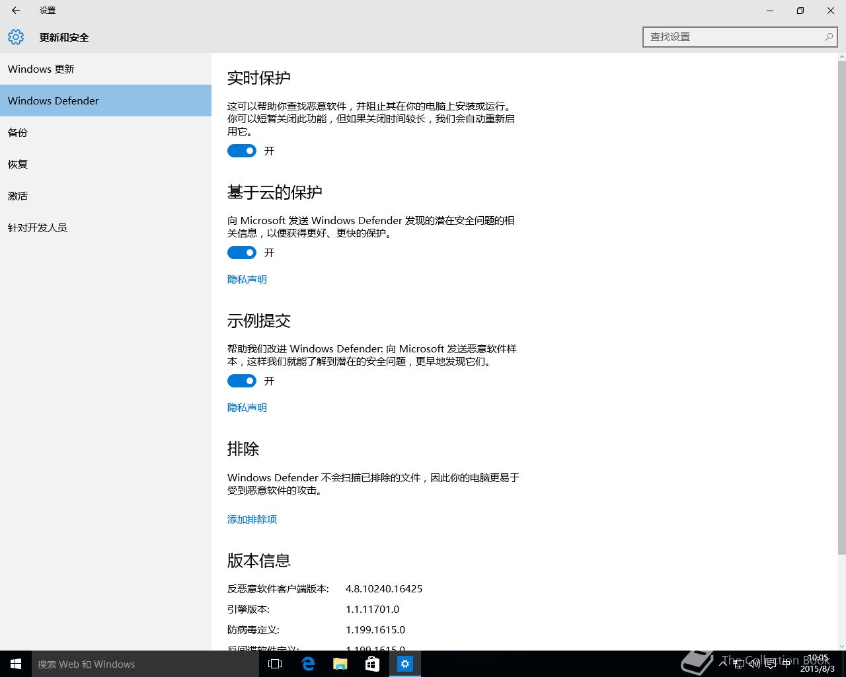The image size is (846, 677).
Task: Open the 针对开发人员 section
Action: click(106, 227)
